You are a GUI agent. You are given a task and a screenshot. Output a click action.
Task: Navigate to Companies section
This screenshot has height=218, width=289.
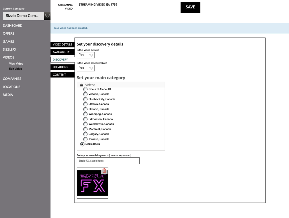[12, 79]
